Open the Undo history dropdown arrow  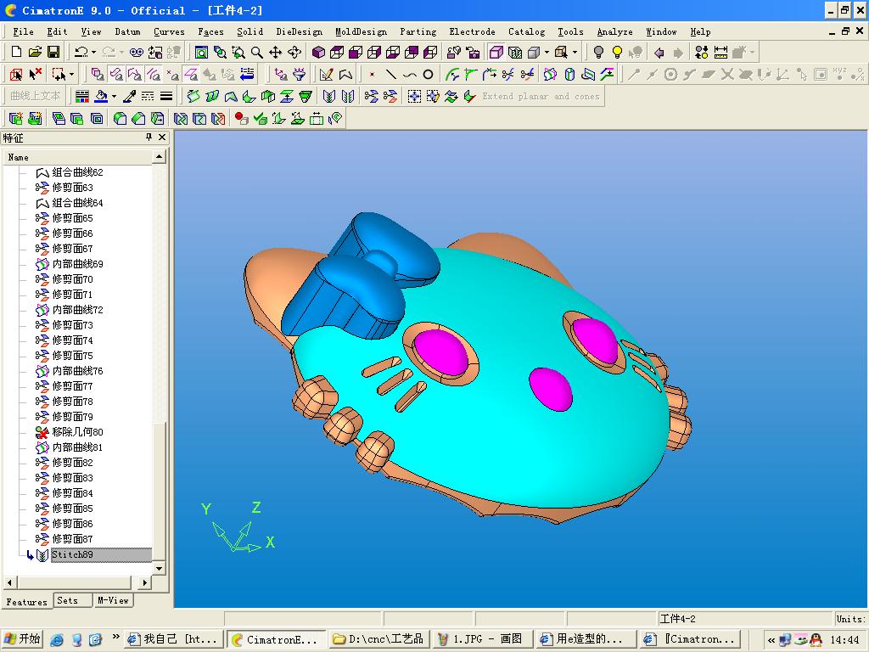coord(93,52)
